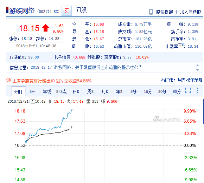This screenshot has height=183, width=204.
Task: Click the 今开 value 16.68
Action: coord(99,24)
